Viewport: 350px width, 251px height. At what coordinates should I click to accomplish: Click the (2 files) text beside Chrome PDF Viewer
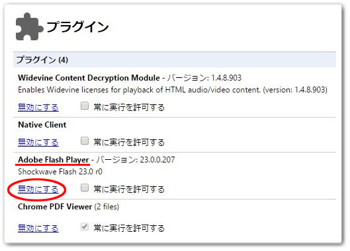coord(107,207)
